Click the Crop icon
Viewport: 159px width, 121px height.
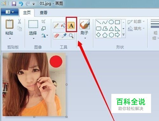point(43,21)
